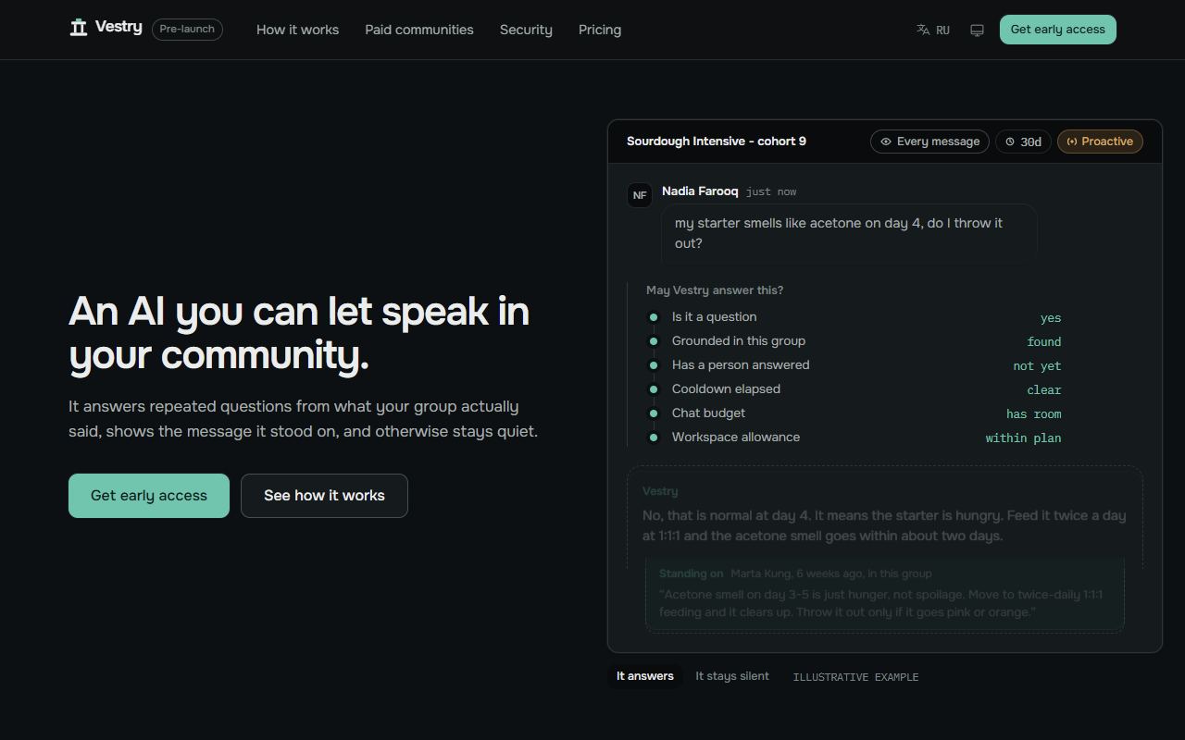Click the Vestry brand name
This screenshot has height=740, width=1185.
pos(118,27)
